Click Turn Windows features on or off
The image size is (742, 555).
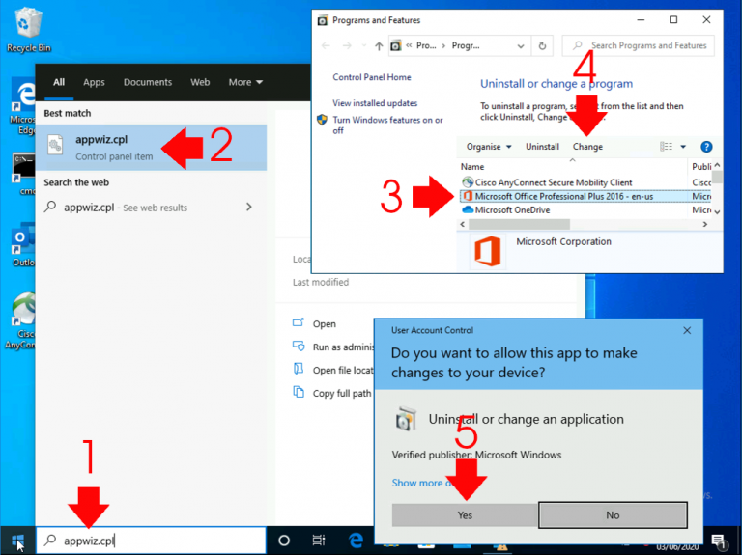coord(387,125)
